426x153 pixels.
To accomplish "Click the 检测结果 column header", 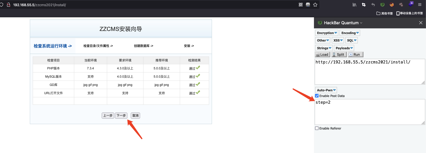I will tap(194, 60).
